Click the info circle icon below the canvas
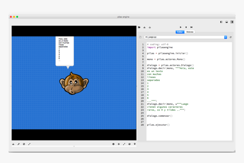The height and width of the screenshot is (163, 244). pyautogui.click(x=113, y=144)
